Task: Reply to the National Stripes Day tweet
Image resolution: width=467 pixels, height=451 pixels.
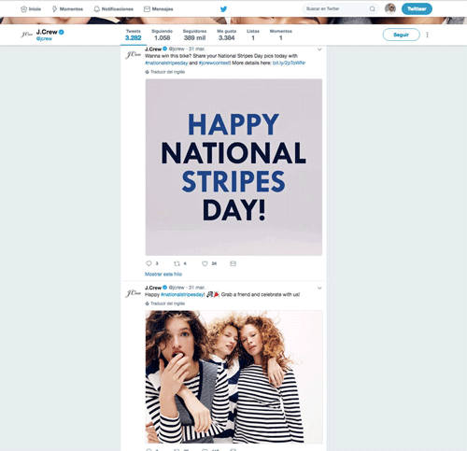Action: click(x=149, y=263)
